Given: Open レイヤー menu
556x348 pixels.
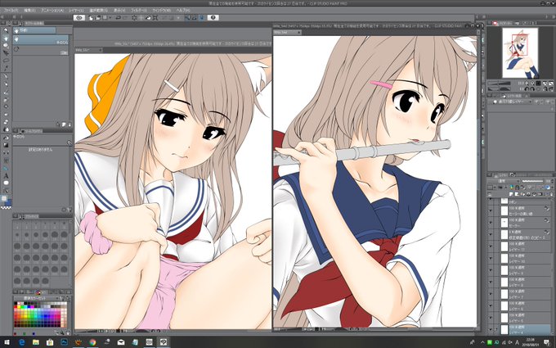Looking at the screenshot, I should click(x=76, y=11).
